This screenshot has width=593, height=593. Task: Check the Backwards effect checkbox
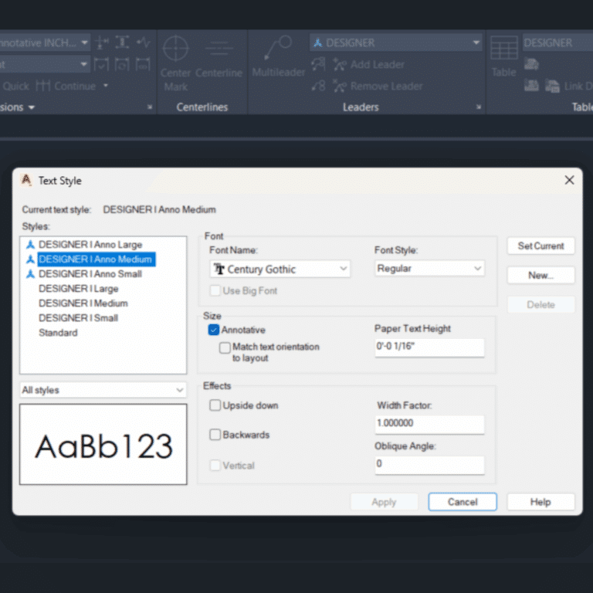tap(215, 435)
